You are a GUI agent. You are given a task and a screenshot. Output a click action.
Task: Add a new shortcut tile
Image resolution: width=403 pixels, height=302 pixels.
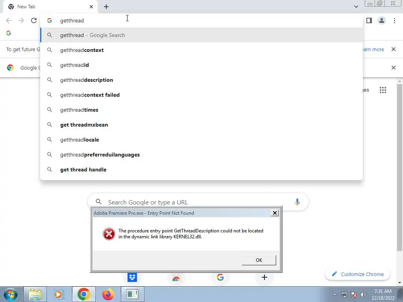(x=264, y=277)
